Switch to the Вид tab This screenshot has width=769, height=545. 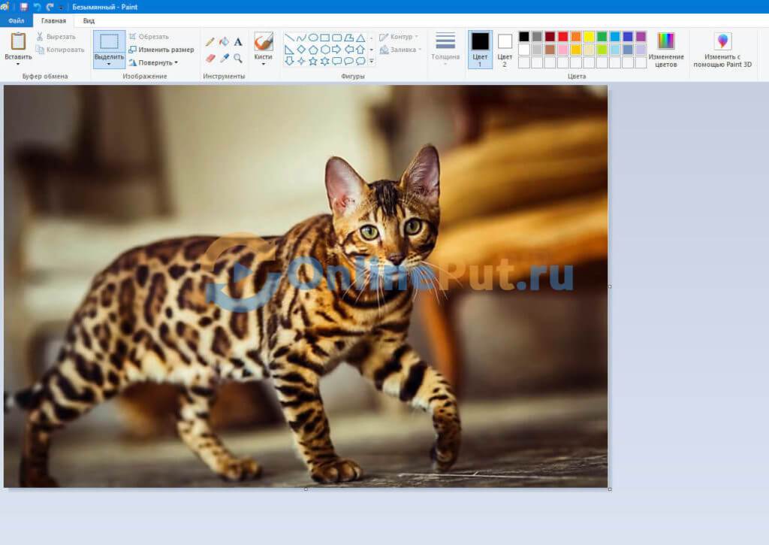(89, 21)
